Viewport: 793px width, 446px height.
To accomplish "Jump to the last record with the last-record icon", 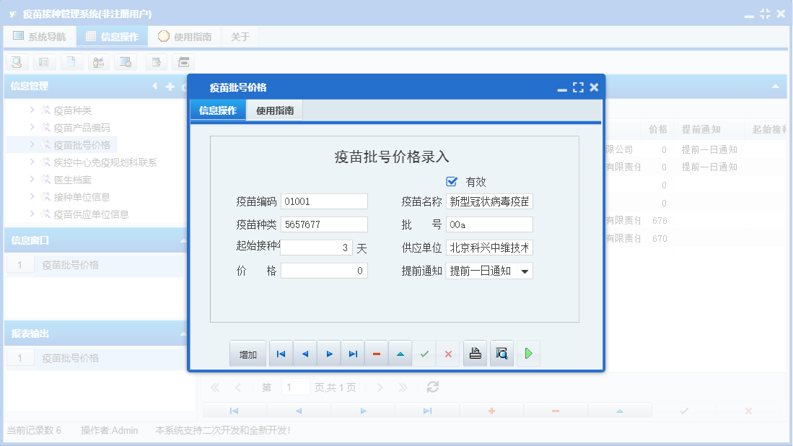I will pos(352,353).
